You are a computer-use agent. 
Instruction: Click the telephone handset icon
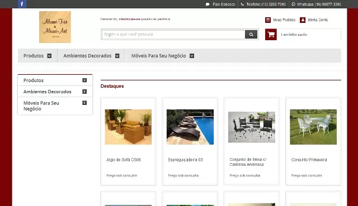pos(242,4)
